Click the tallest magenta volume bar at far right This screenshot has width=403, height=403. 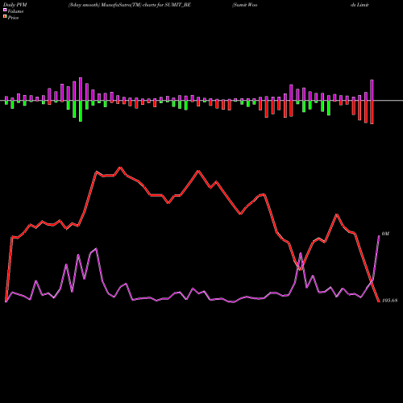click(x=372, y=90)
